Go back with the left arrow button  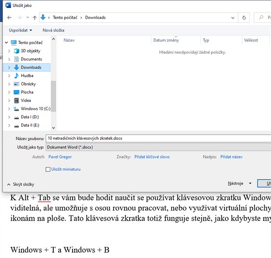pos(9,17)
